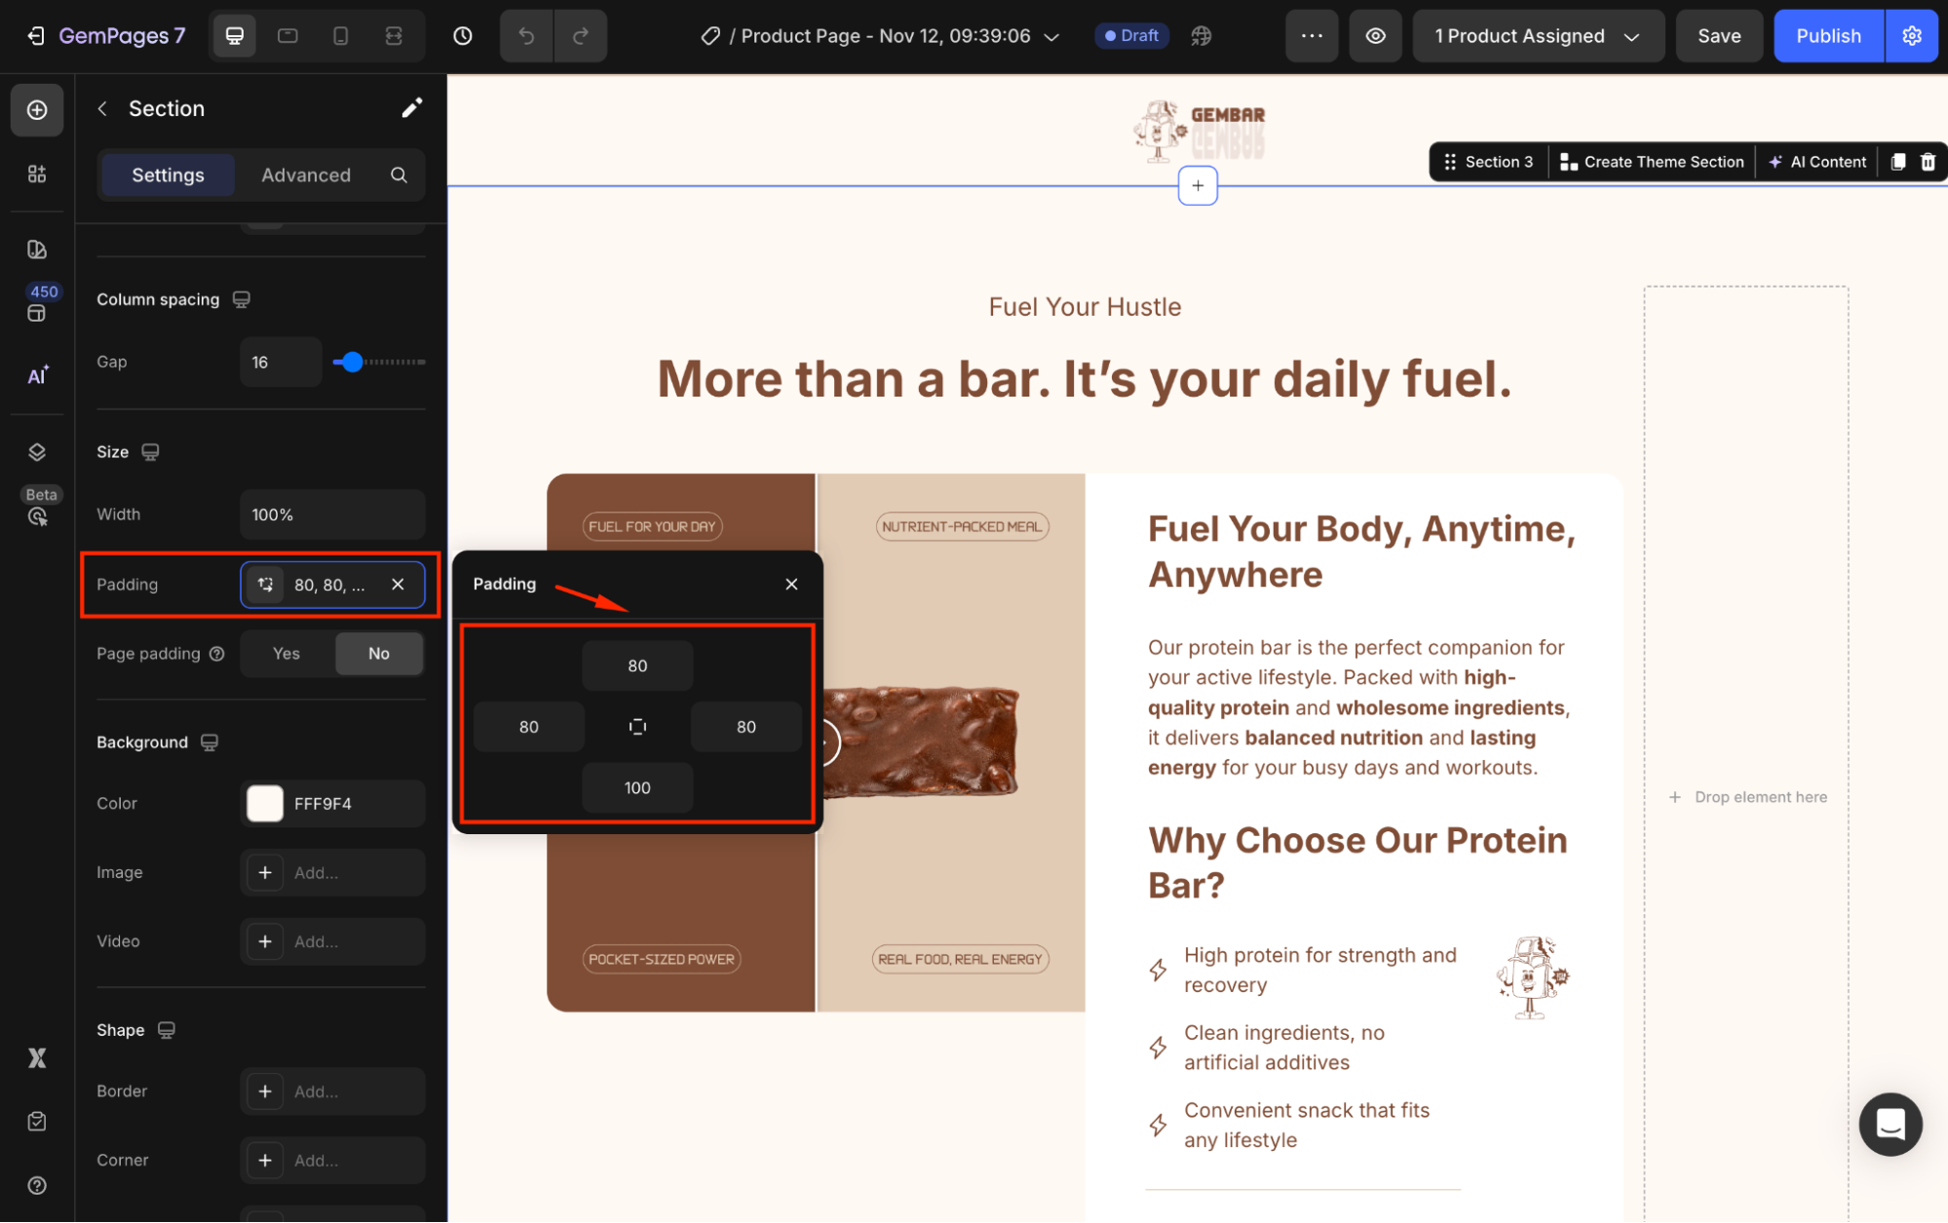Expand the 1 Product Assigned dropdown
Screen dimensions: 1948x1223
coord(1537,36)
